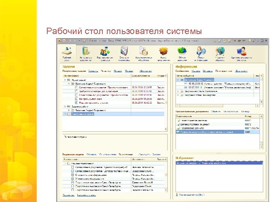
Task: Open the Администрирование системы section icon
Action: [241, 53]
